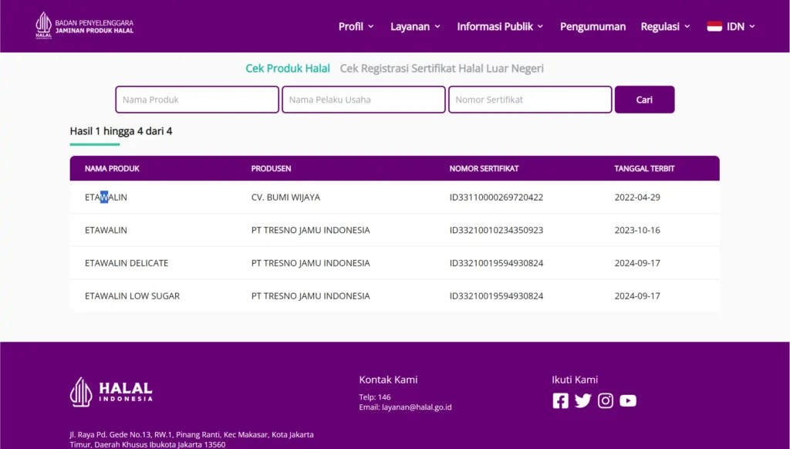The height and width of the screenshot is (449, 790).
Task: Open the YouTube channel icon
Action: [628, 400]
